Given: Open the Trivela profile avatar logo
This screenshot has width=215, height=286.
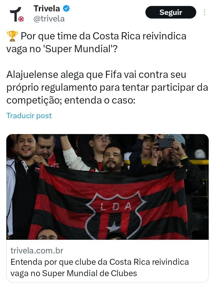Looking at the screenshot, I should 17,14.
